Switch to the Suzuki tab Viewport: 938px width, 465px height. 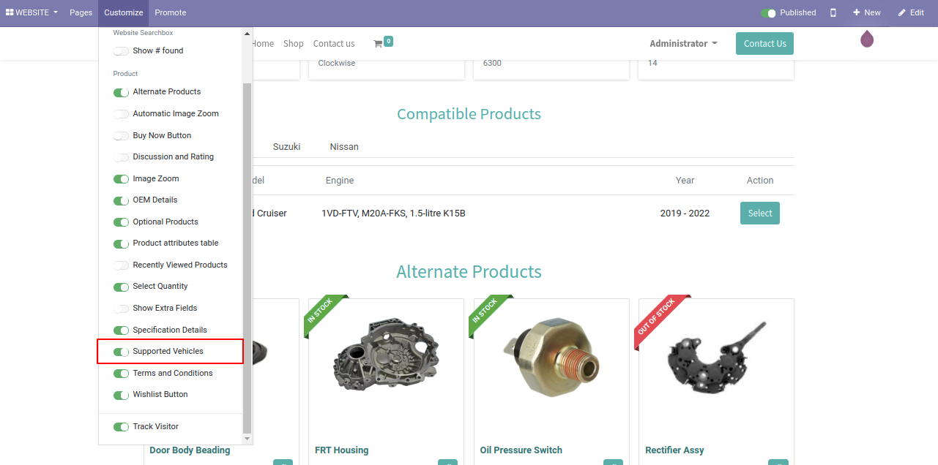tap(286, 147)
